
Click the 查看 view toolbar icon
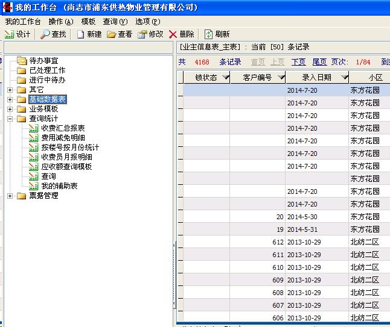pos(112,34)
